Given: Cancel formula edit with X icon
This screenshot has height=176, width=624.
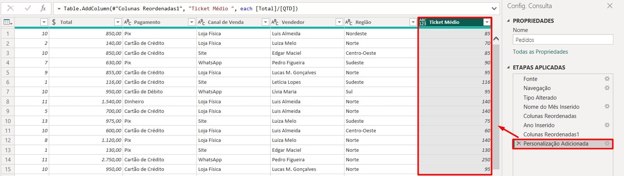Looking at the screenshot, I should coord(11,8).
